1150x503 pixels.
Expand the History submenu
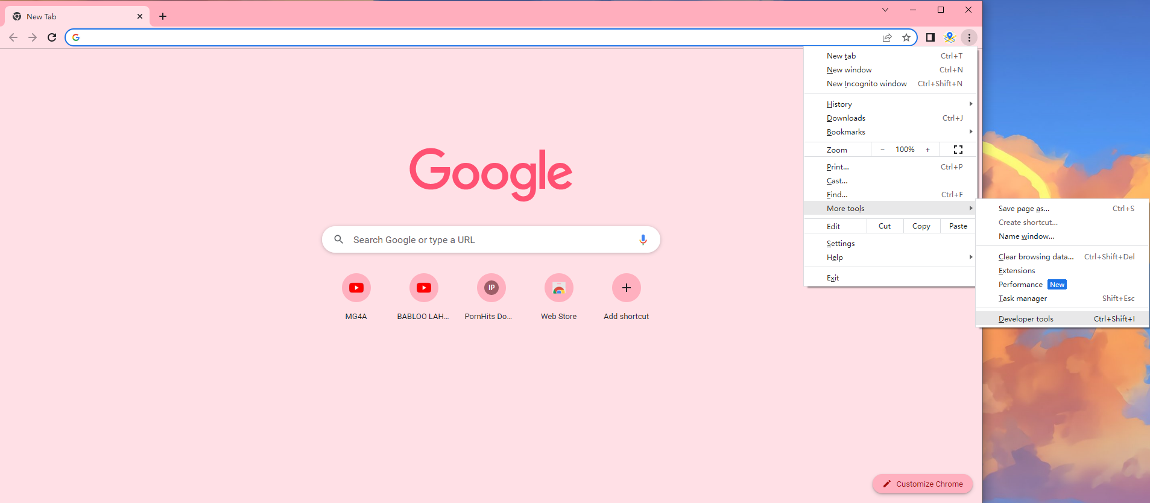(x=890, y=104)
